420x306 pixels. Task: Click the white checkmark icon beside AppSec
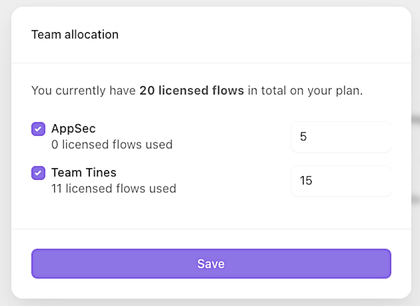38,129
